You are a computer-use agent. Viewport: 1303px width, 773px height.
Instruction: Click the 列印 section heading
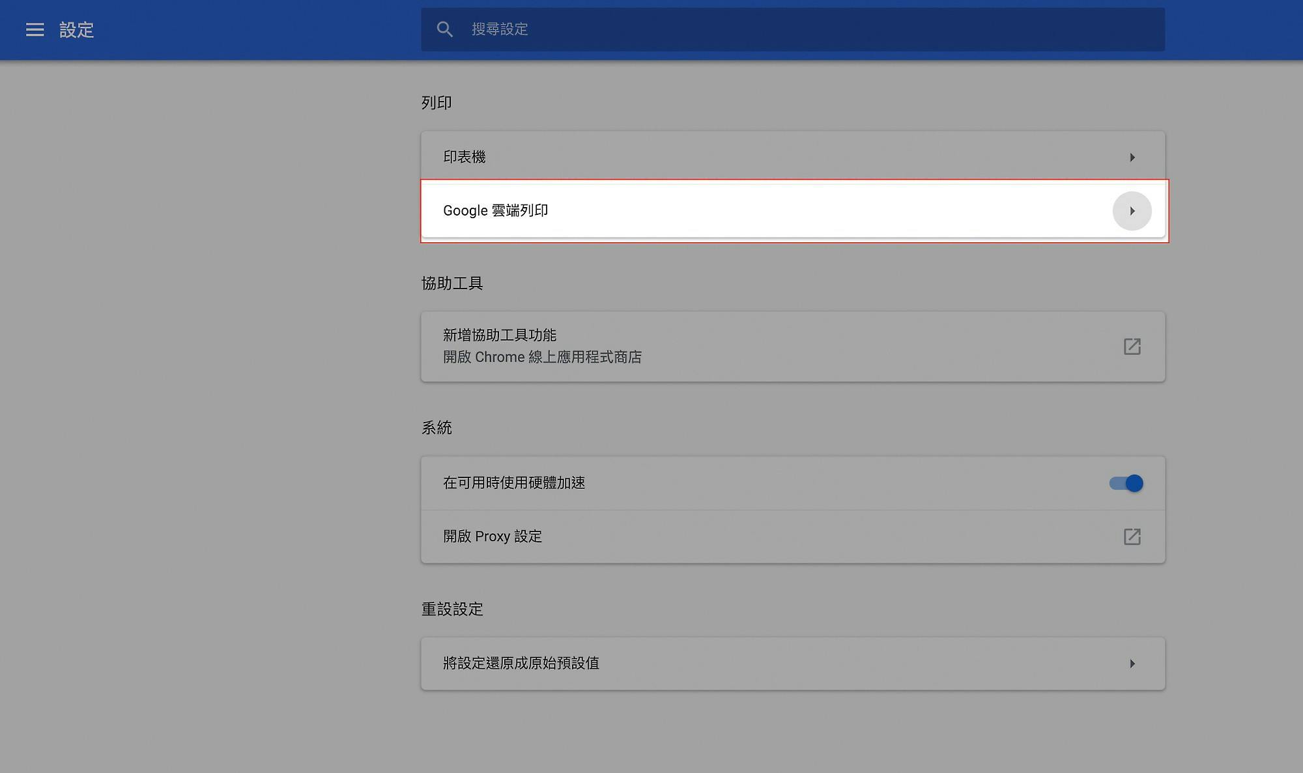[437, 103]
